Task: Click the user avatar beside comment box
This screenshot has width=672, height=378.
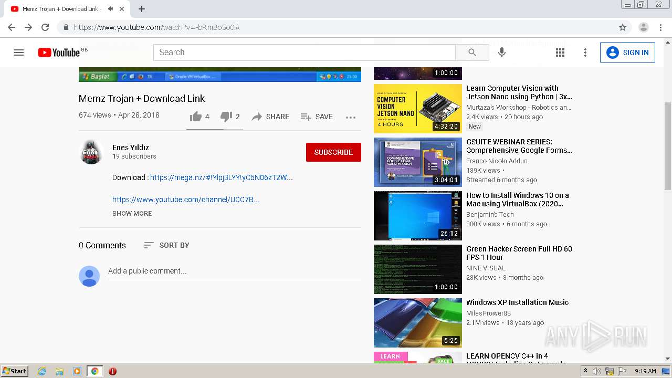Action: point(89,276)
